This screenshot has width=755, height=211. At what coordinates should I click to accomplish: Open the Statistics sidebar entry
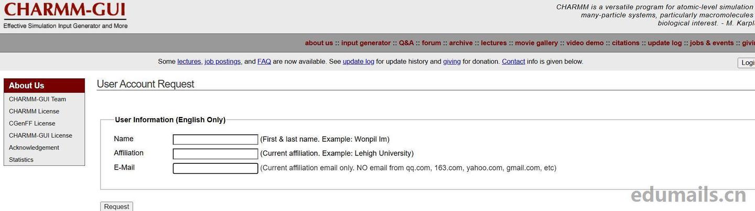(x=21, y=160)
